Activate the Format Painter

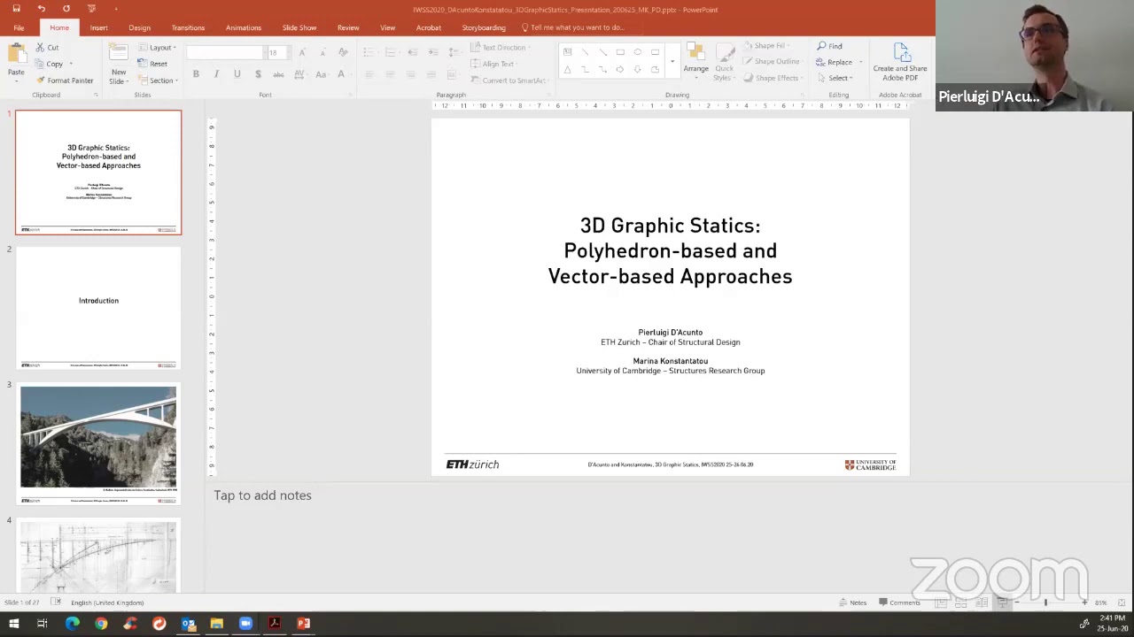(64, 81)
